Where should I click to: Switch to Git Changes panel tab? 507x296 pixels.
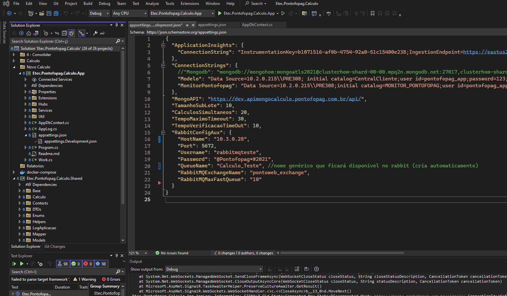pos(55,247)
